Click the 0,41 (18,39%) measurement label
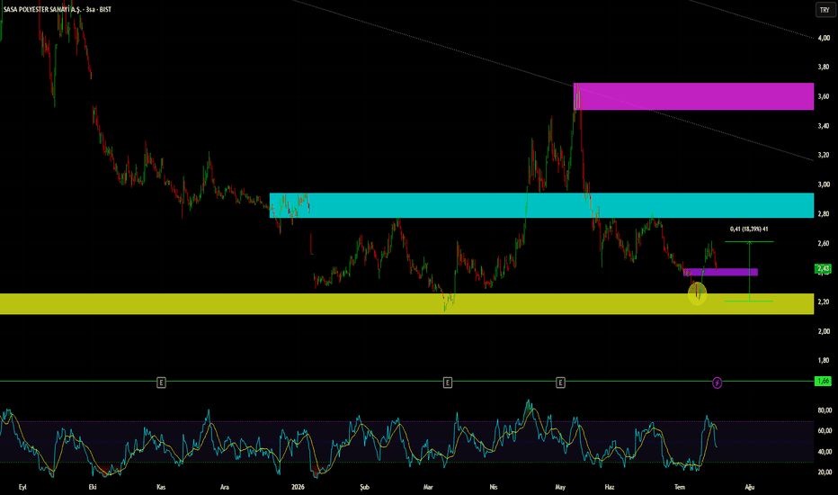 click(x=749, y=229)
